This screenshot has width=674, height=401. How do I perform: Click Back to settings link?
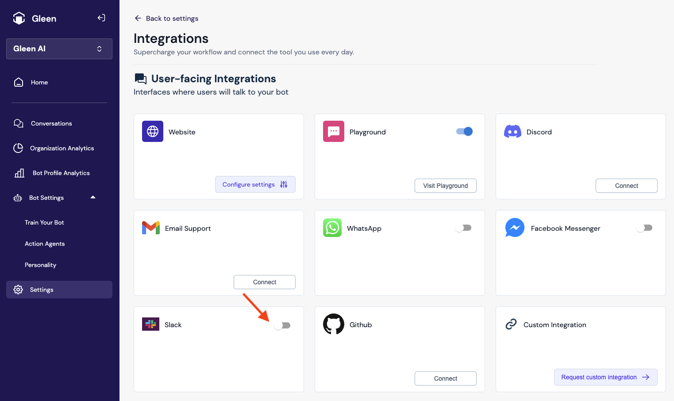pyautogui.click(x=166, y=18)
